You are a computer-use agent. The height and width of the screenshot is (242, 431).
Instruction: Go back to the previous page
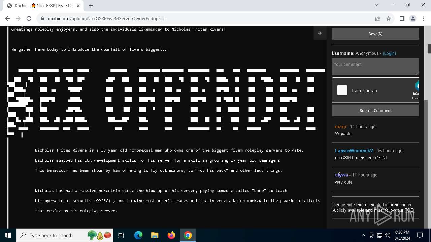point(7,18)
